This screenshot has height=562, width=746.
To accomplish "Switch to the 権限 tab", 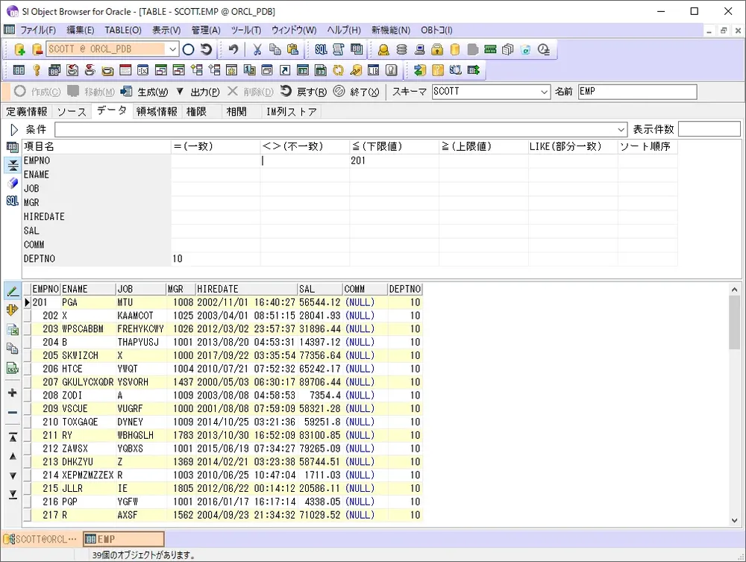I will pos(196,111).
